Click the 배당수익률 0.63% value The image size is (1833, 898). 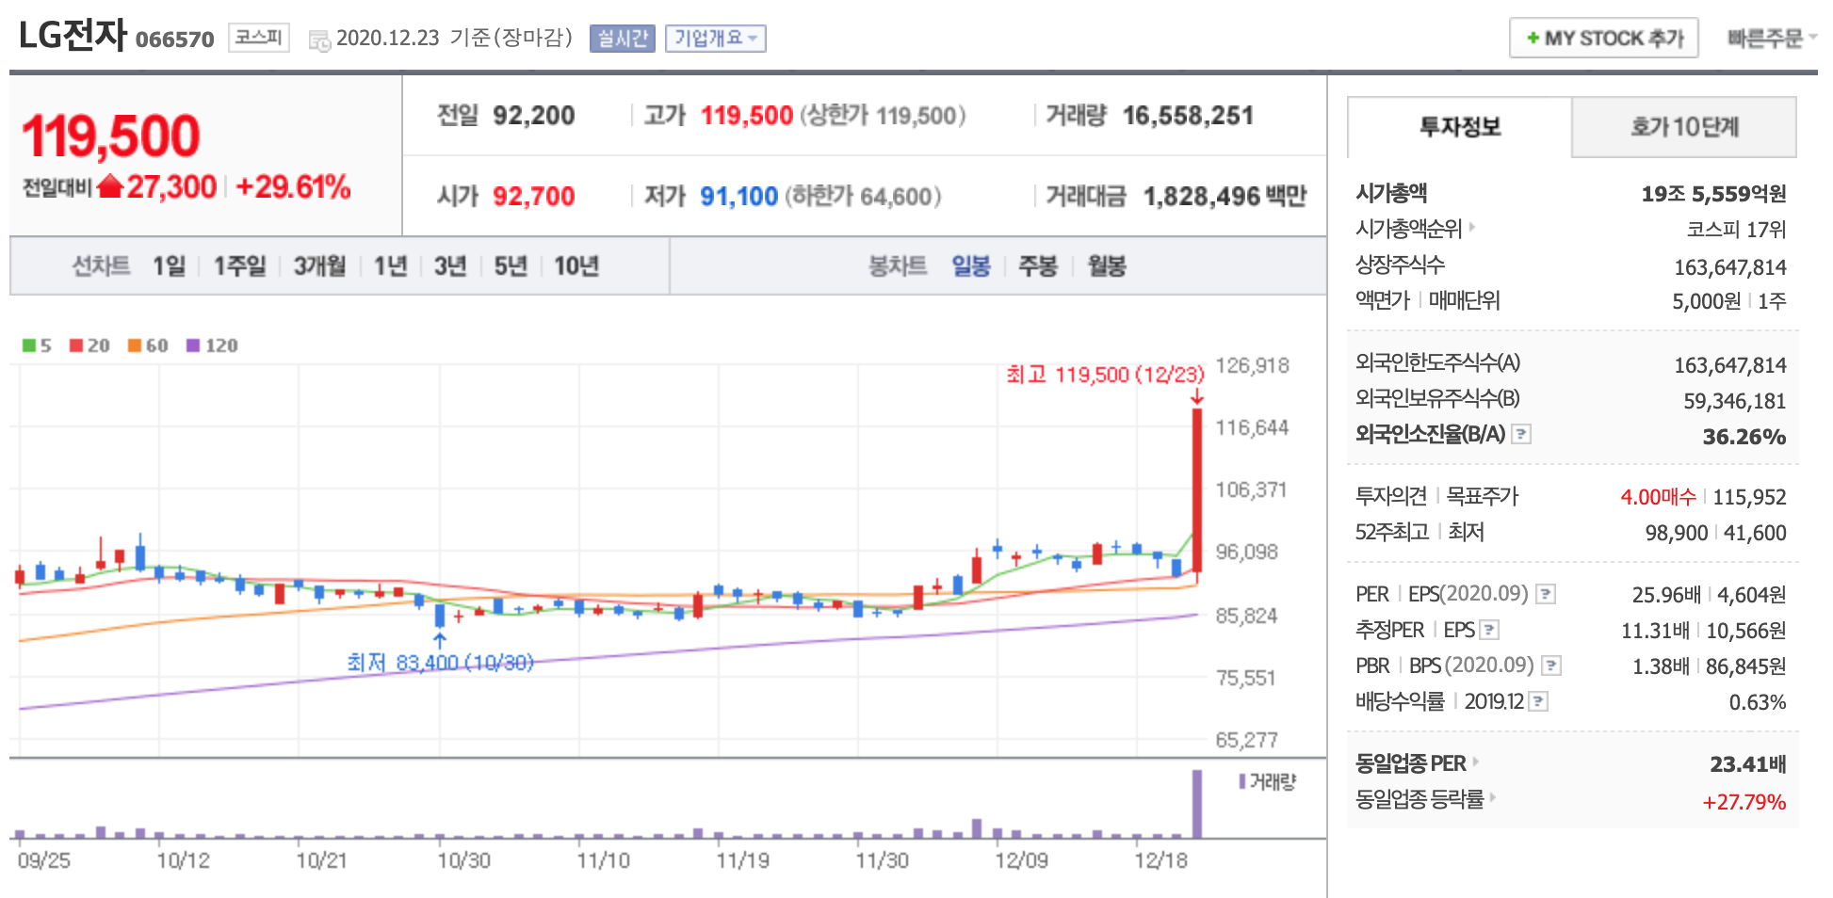pos(1758,702)
